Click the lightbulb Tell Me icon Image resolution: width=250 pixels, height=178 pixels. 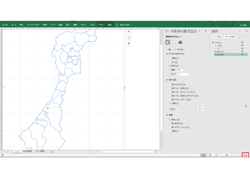pyautogui.click(x=117, y=25)
